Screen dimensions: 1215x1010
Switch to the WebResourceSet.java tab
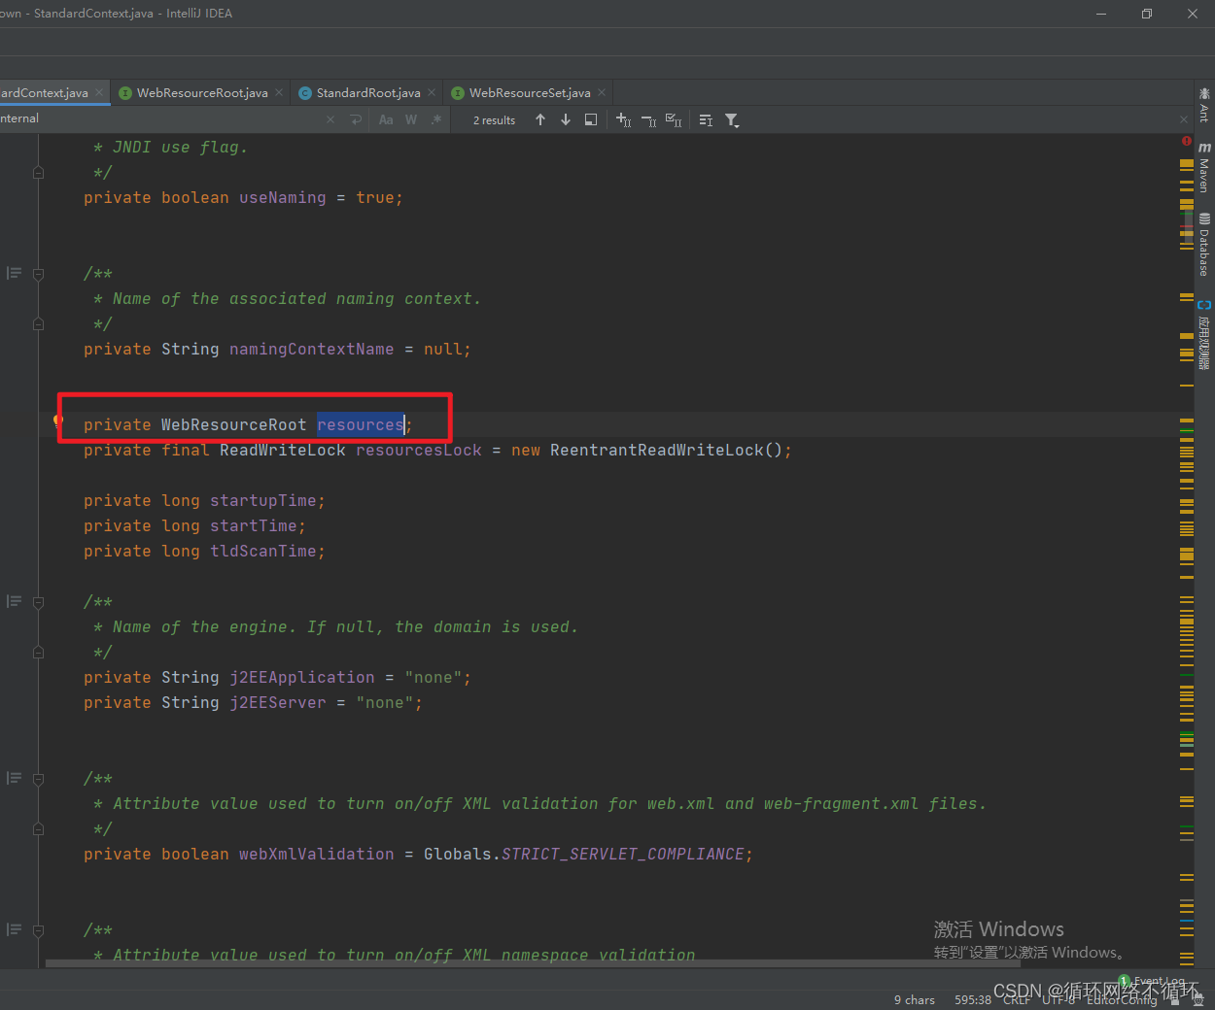pyautogui.click(x=527, y=92)
